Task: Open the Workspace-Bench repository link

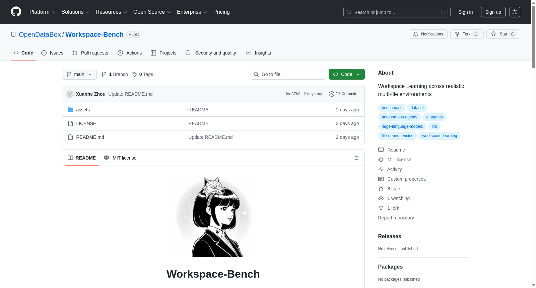Action: click(94, 34)
